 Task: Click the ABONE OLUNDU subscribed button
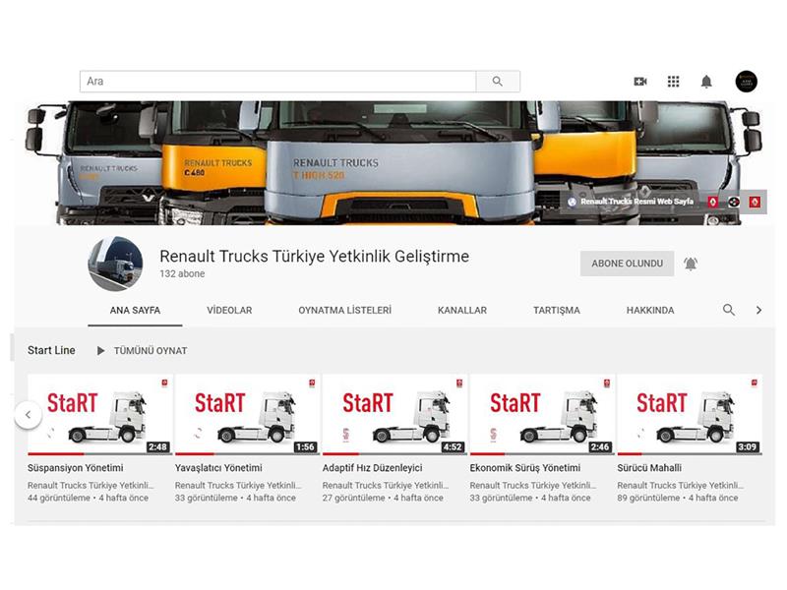[x=627, y=264]
